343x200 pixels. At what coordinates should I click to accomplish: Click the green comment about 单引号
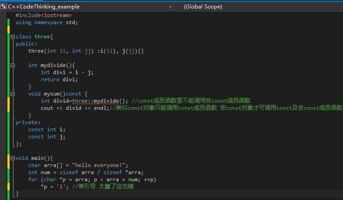click(103, 187)
